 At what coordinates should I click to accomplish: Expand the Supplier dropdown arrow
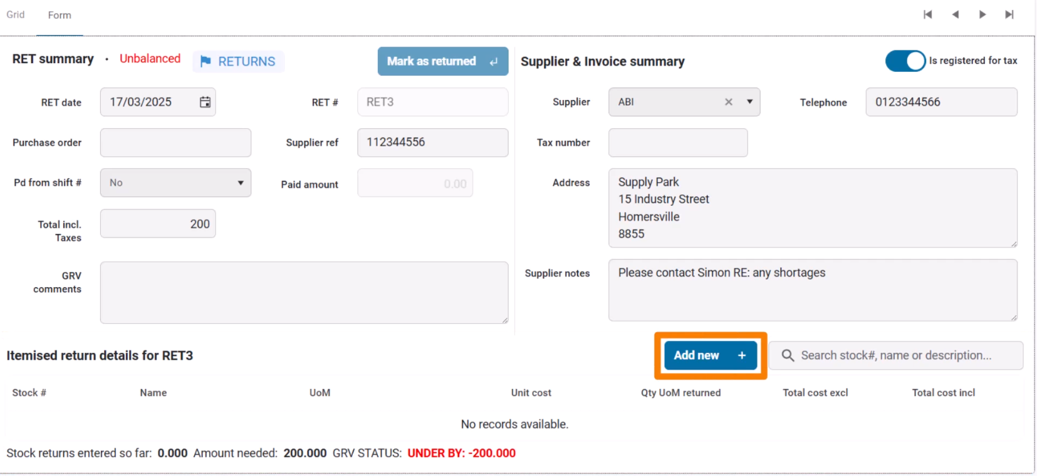749,102
